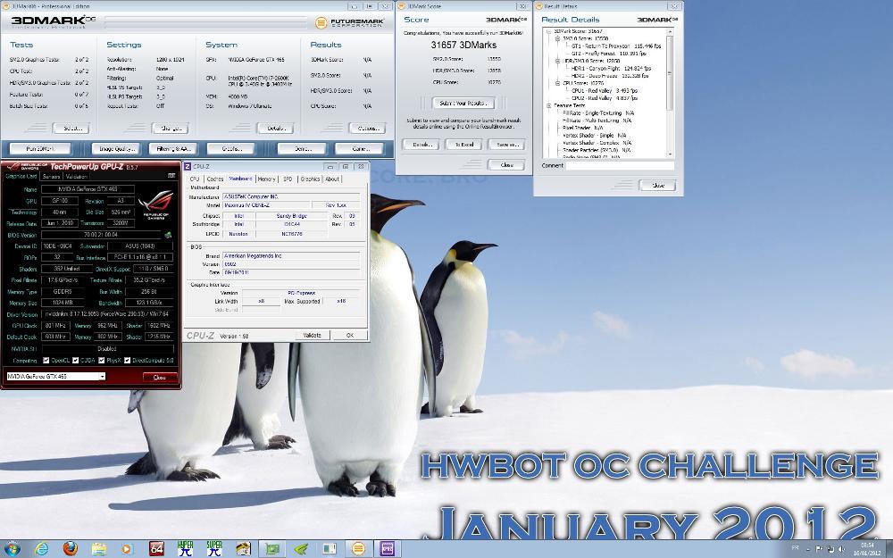Collapse the 3DMark Score tree node
This screenshot has height=558, width=893.
click(549, 31)
